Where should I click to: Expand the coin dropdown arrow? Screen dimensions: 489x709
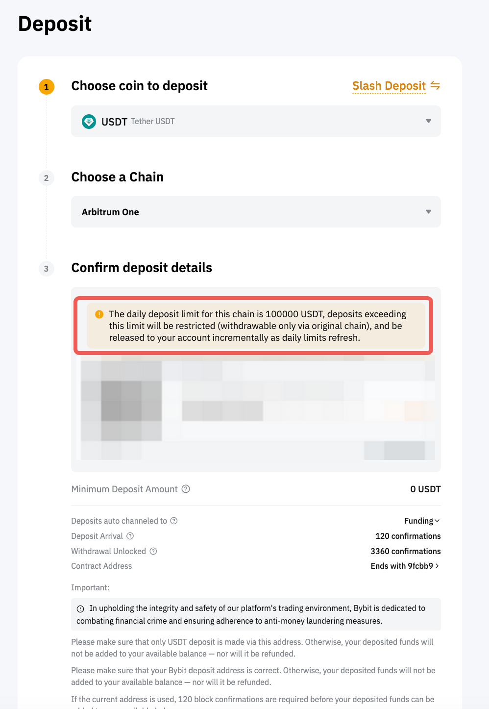click(x=428, y=121)
